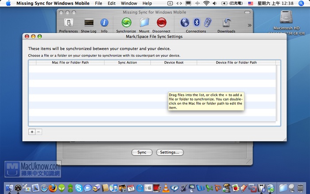Open Adium green duck icon in Dock
Viewport: 310px width, 194px height.
coord(70,188)
